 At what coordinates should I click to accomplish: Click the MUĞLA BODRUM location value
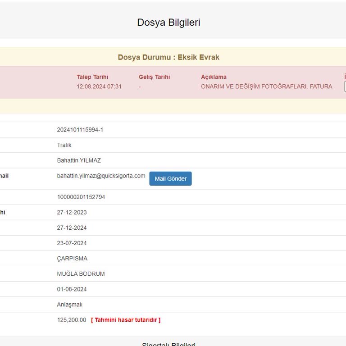click(81, 274)
